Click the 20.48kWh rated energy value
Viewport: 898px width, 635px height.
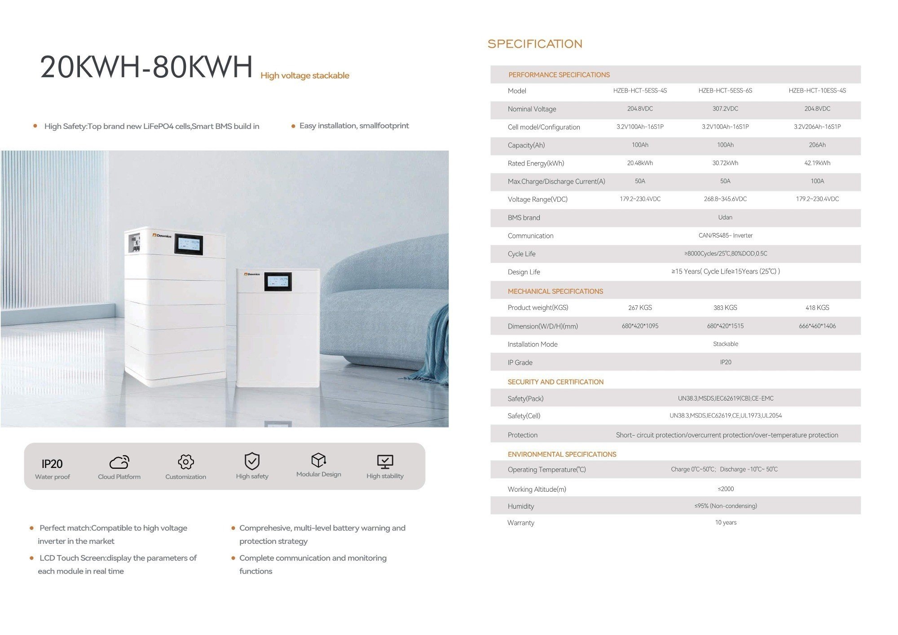(640, 163)
